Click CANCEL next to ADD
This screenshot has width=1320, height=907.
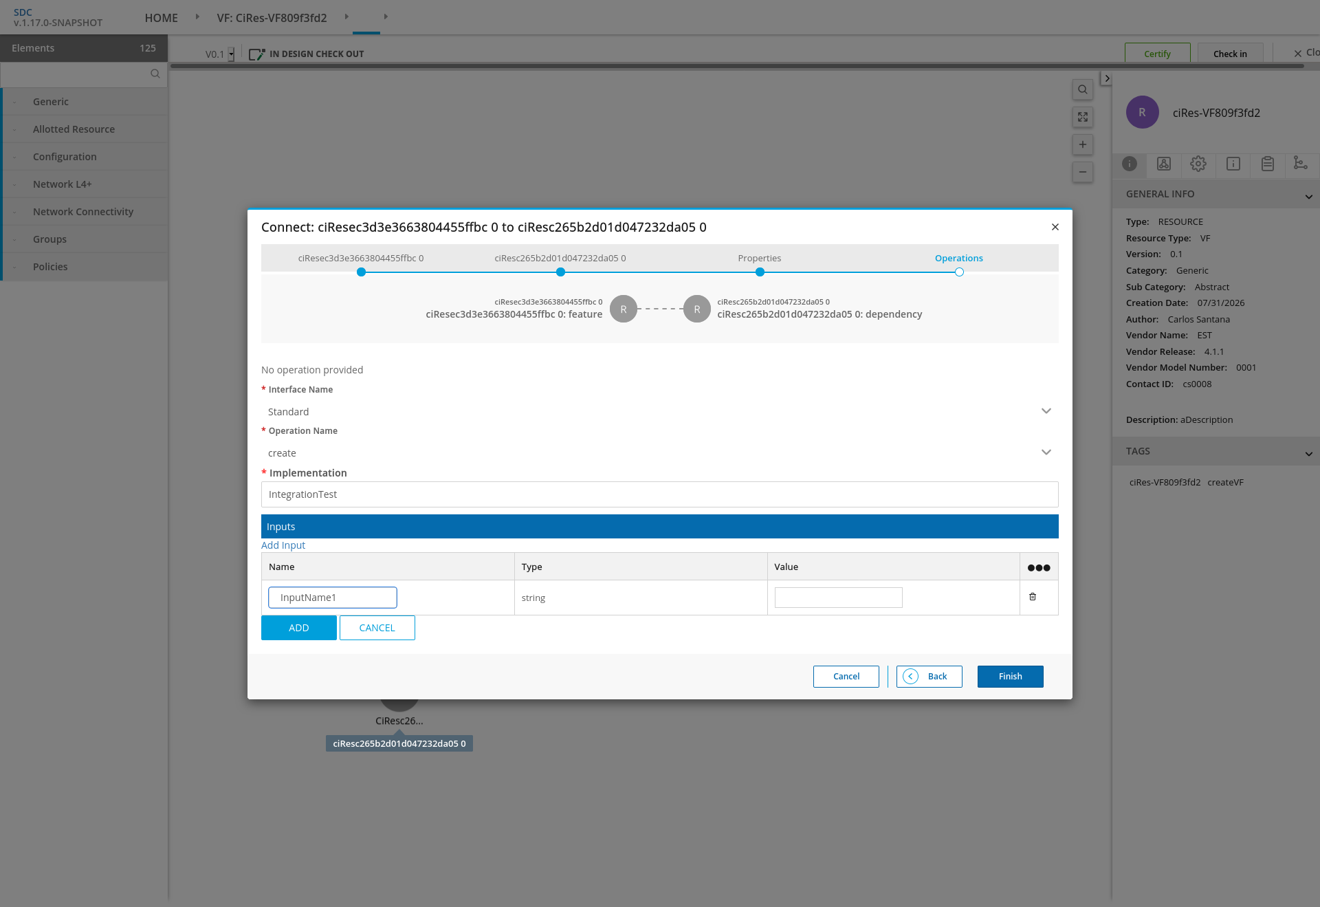[x=377, y=628]
